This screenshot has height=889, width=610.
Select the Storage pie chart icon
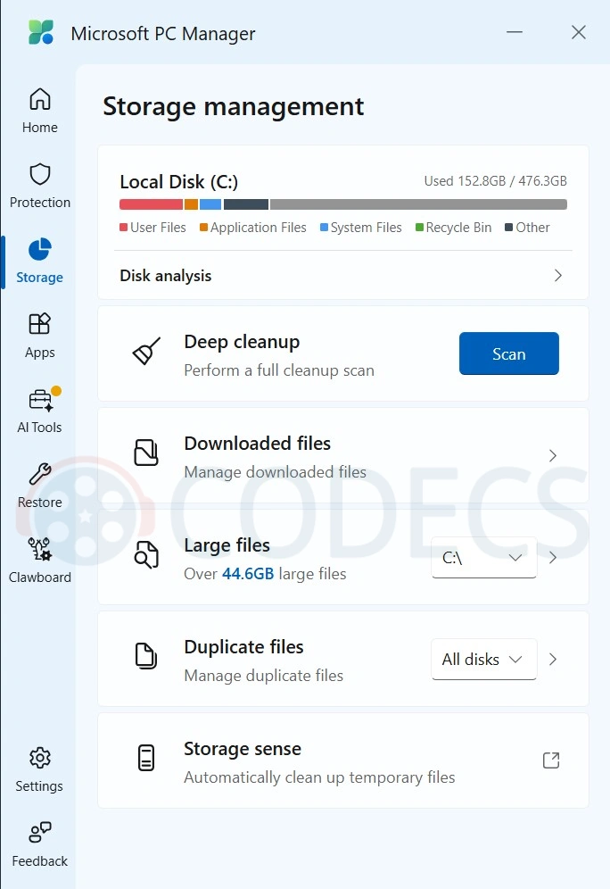[x=39, y=249]
